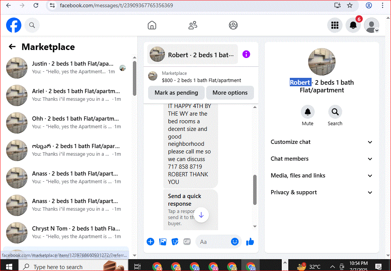Open the Groups icon in top navigation
The height and width of the screenshot is (271, 391).
pyautogui.click(x=233, y=25)
